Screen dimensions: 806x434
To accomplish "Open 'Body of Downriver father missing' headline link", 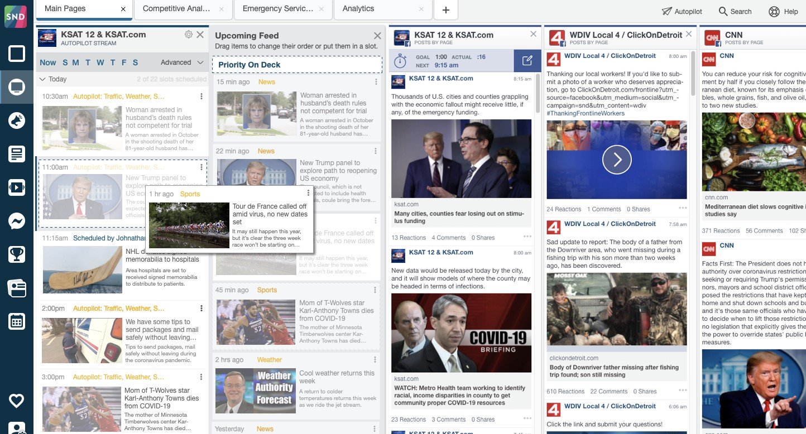I will [614, 371].
